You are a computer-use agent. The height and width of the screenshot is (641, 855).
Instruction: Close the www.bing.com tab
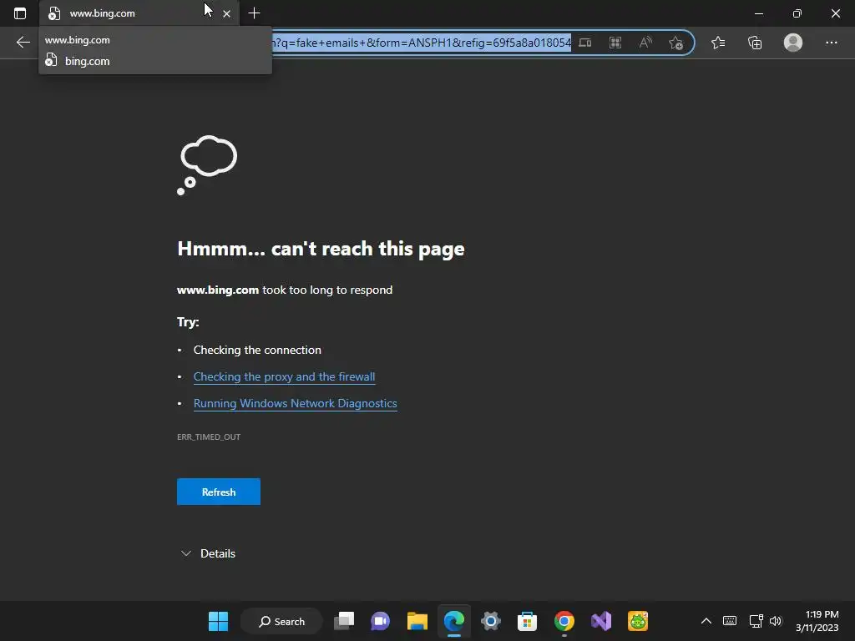[227, 13]
